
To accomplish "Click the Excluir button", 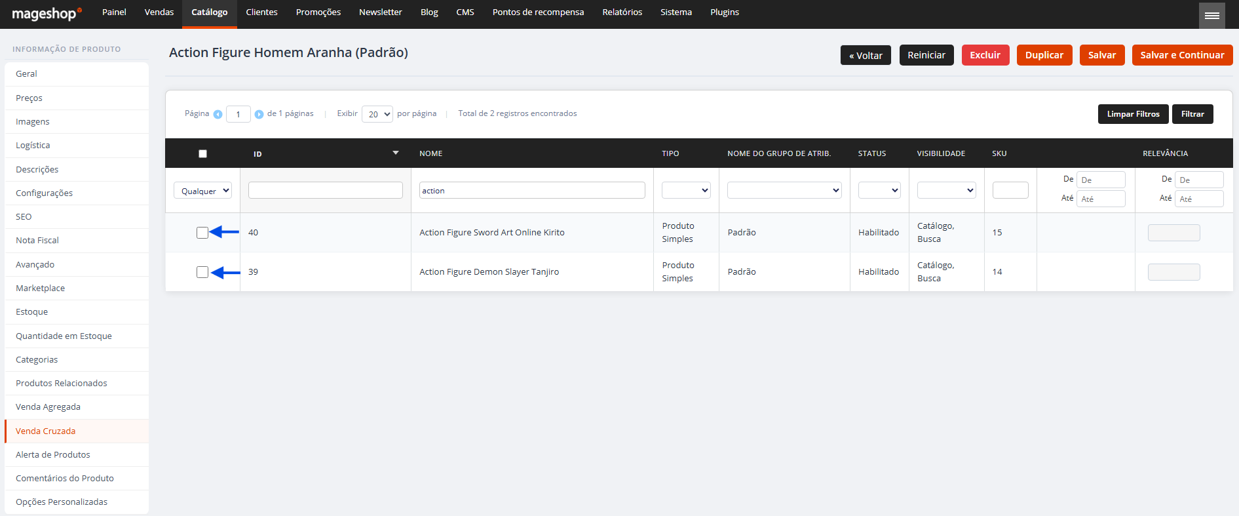I will click(x=985, y=55).
